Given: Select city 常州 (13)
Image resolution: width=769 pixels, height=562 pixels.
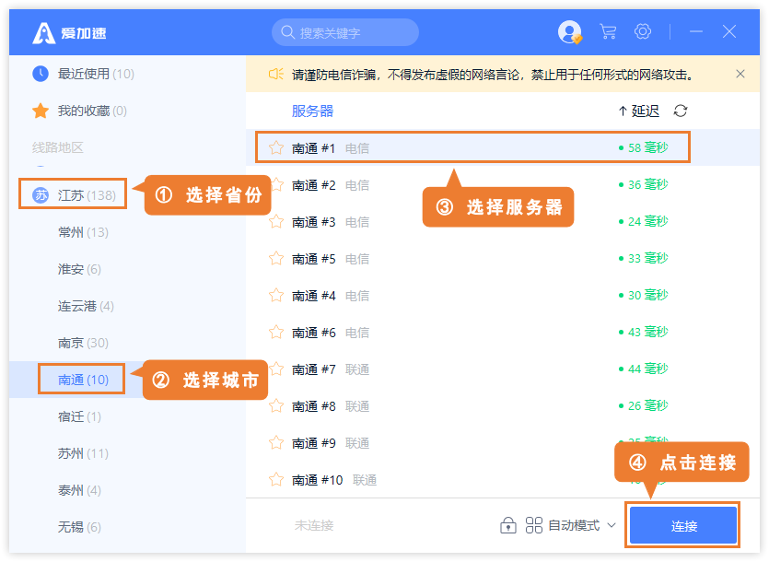Looking at the screenshot, I should pos(83,232).
